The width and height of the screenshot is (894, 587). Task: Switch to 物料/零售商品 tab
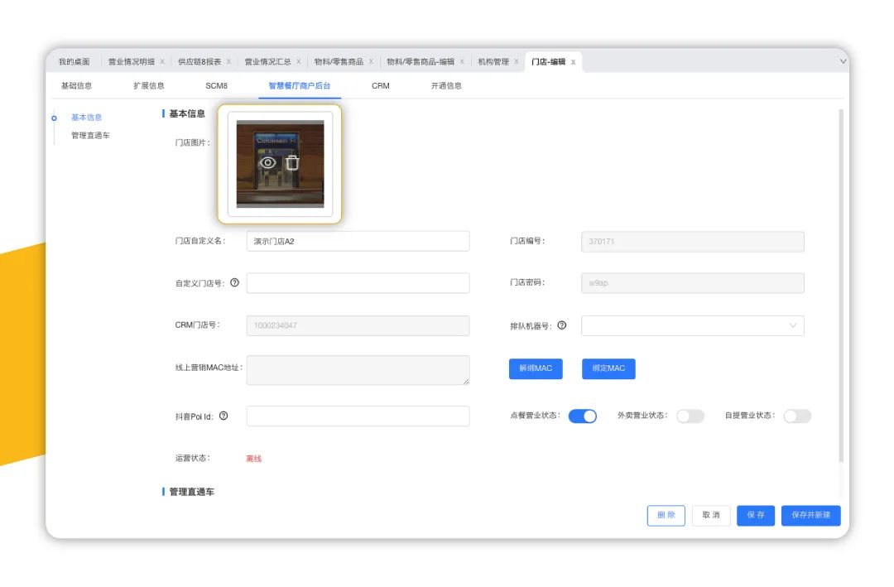tap(339, 61)
